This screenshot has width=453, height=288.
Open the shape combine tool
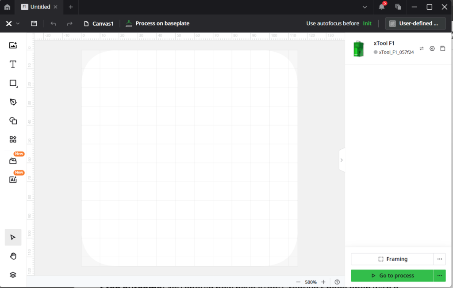(13, 121)
